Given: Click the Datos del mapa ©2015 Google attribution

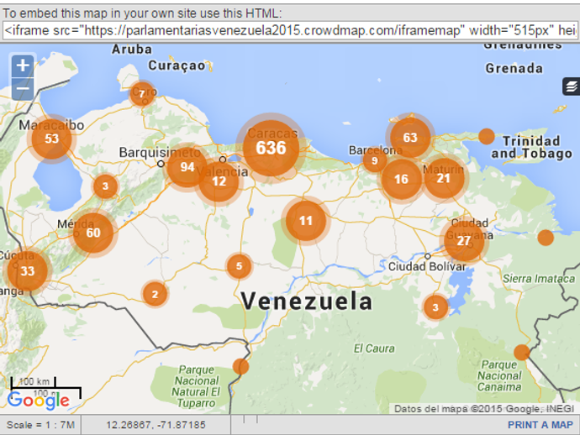Looking at the screenshot, I should click(484, 409).
